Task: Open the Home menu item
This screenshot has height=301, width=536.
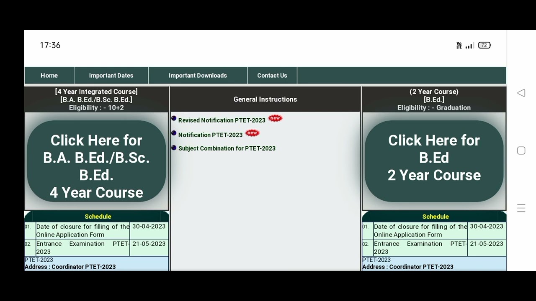Action: pyautogui.click(x=49, y=76)
